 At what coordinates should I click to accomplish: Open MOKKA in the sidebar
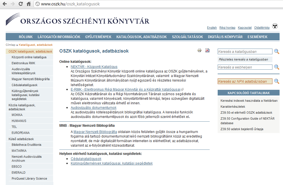pyautogui.click(x=17, y=115)
